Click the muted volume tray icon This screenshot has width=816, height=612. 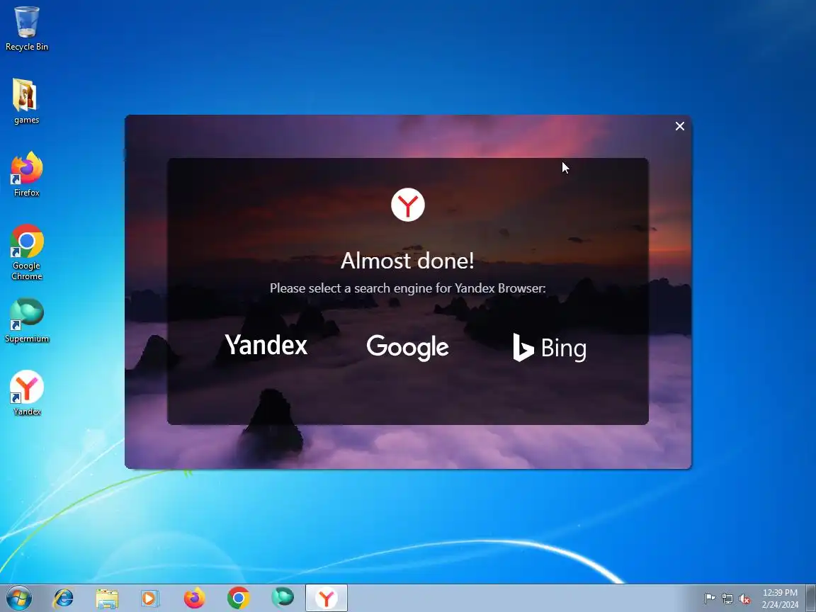tap(744, 599)
